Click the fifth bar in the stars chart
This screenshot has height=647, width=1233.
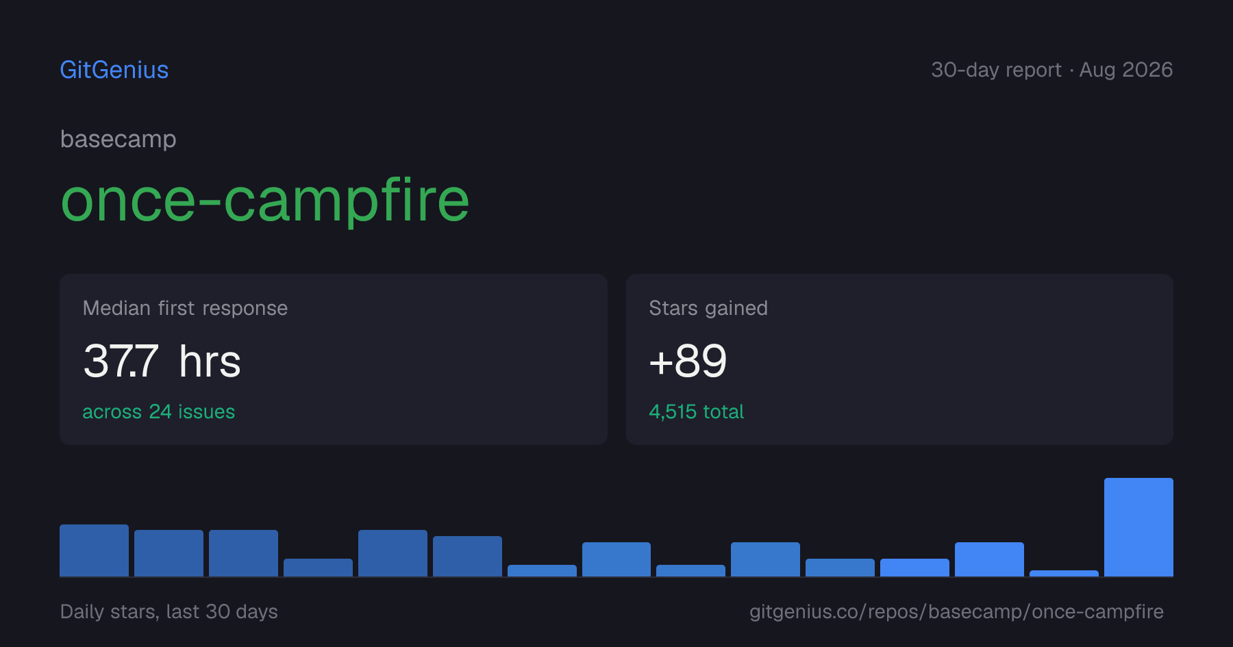(x=393, y=553)
